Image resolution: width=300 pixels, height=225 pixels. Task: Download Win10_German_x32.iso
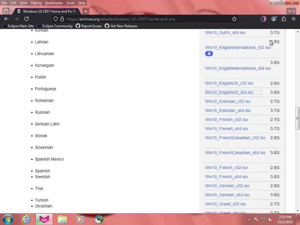pyautogui.click(x=227, y=186)
